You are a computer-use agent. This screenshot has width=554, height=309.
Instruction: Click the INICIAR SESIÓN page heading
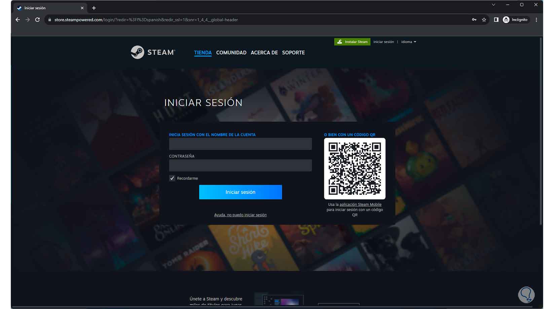tap(203, 103)
